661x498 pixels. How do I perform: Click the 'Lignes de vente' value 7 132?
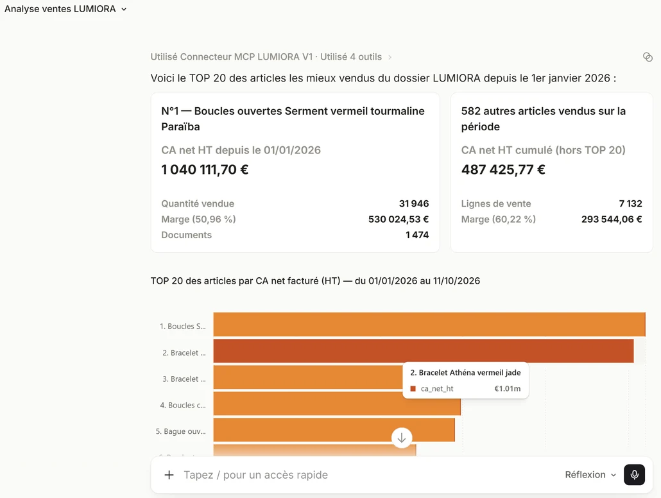[x=631, y=203]
